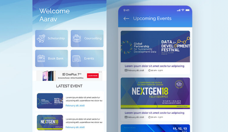Open the NEXTGEN18 conference banner
The height and width of the screenshot is (132, 228).
pos(155,93)
